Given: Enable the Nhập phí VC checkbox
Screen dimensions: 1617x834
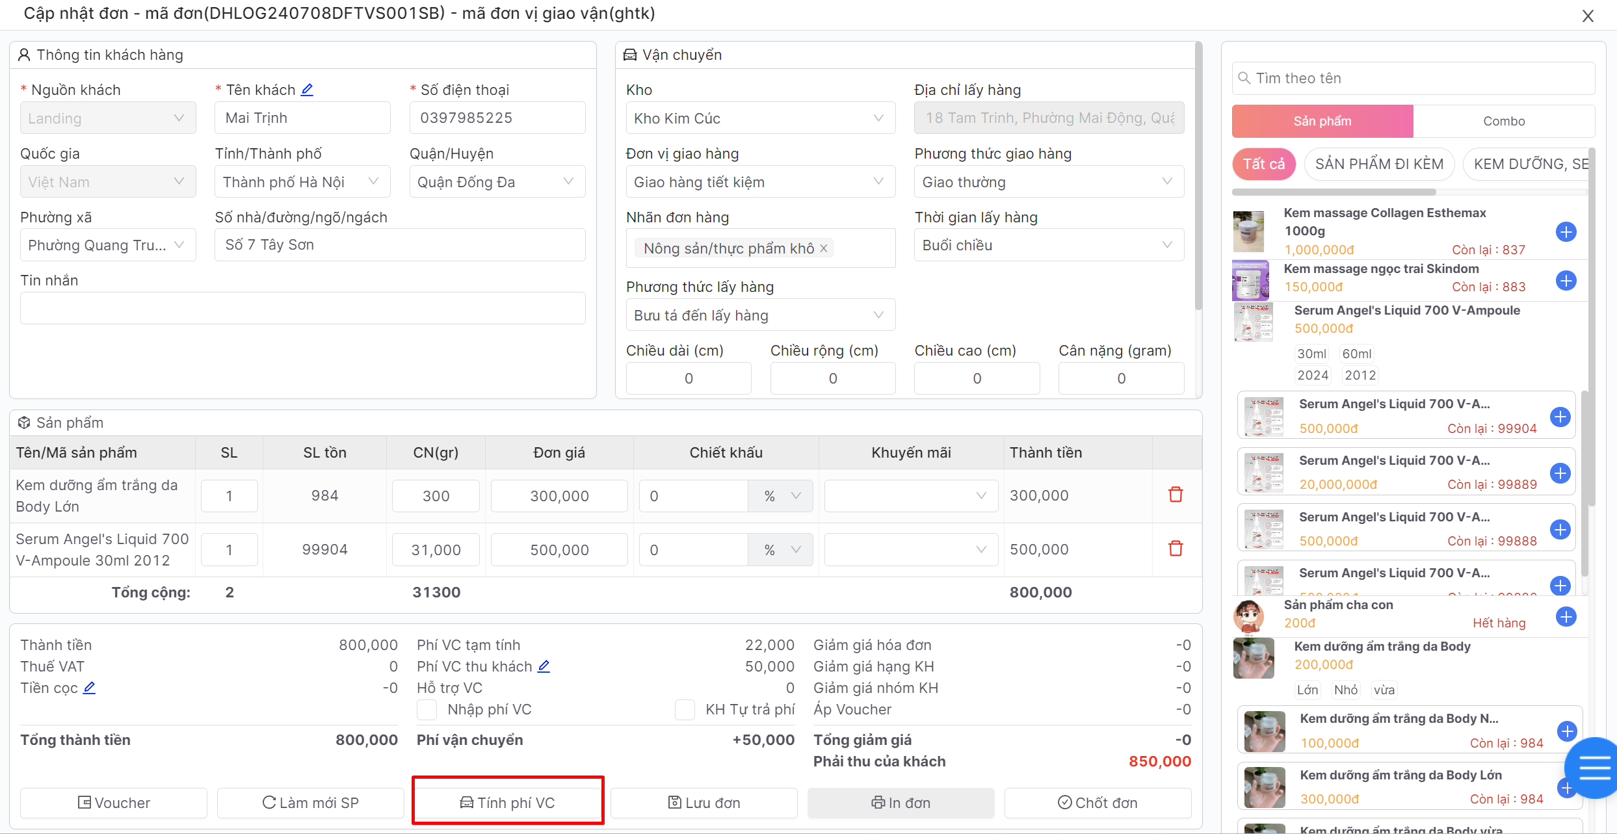Looking at the screenshot, I should point(427,709).
